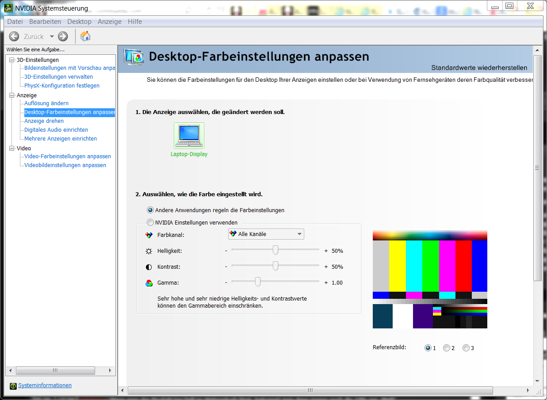Select NVIDIA Einstellungen verwenden option
Image resolution: width=547 pixels, height=400 pixels.
click(x=150, y=223)
